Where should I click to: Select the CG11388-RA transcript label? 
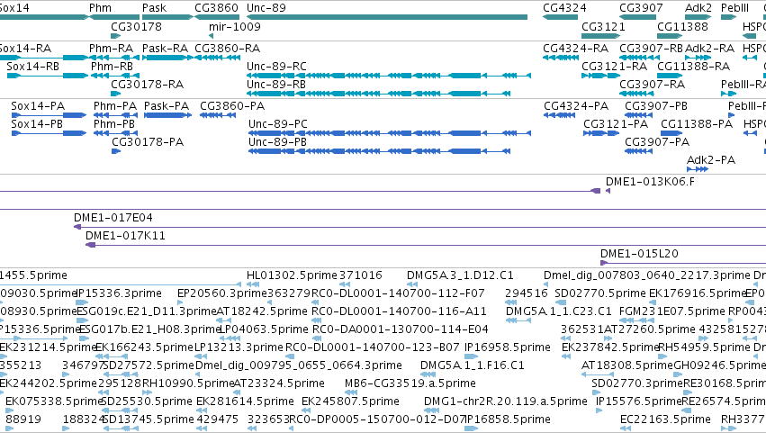694,67
